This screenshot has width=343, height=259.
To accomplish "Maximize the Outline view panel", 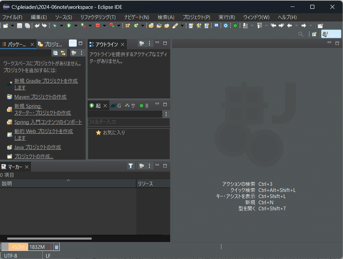I will 165,43.
